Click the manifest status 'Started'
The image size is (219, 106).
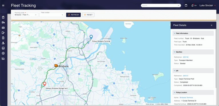click(x=183, y=63)
